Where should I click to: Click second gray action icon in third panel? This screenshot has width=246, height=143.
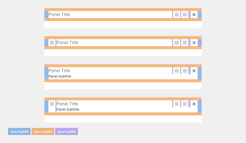tap(185, 71)
